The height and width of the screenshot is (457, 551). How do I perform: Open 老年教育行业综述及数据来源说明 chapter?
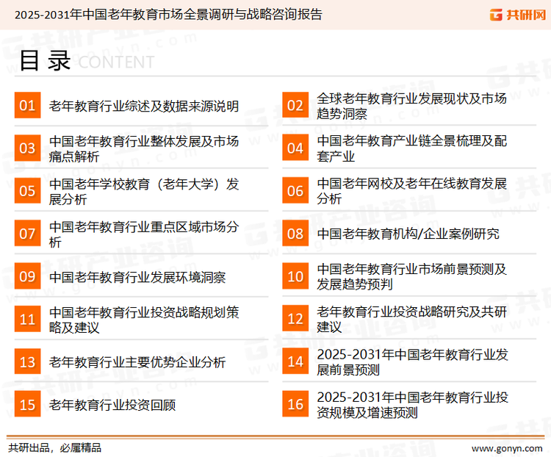[143, 106]
